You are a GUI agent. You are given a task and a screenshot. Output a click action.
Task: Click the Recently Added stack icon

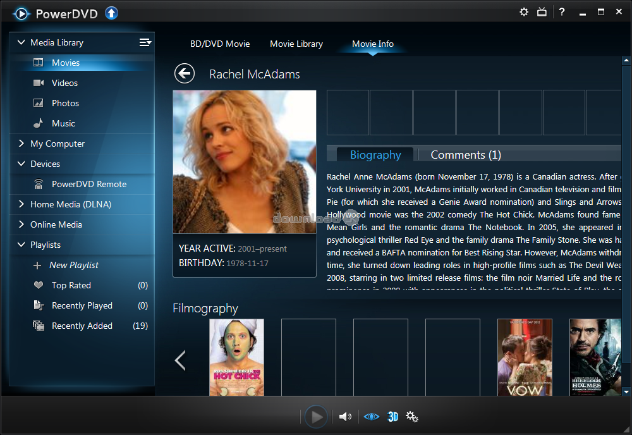[39, 326]
